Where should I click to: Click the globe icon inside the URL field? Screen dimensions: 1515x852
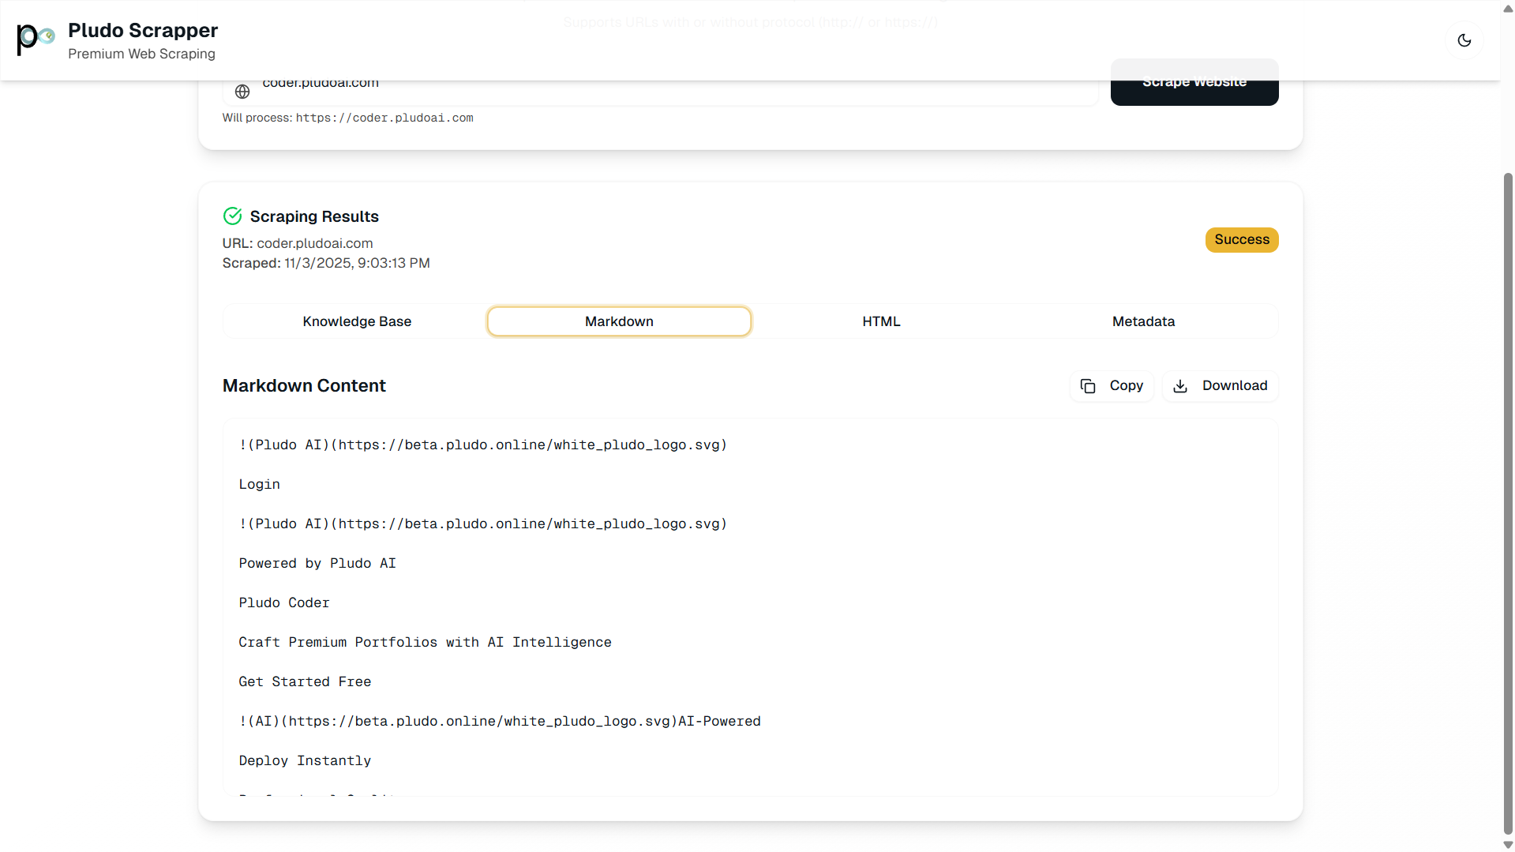242,91
